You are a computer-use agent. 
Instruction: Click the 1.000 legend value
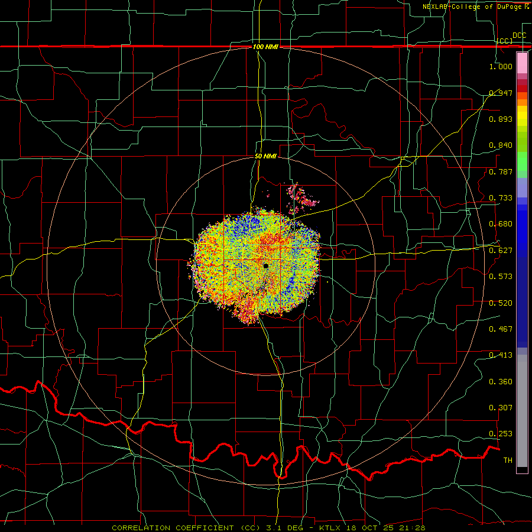(501, 66)
